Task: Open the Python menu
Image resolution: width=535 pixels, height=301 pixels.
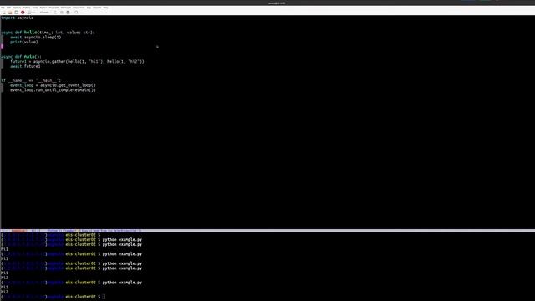Action: [x=43, y=8]
